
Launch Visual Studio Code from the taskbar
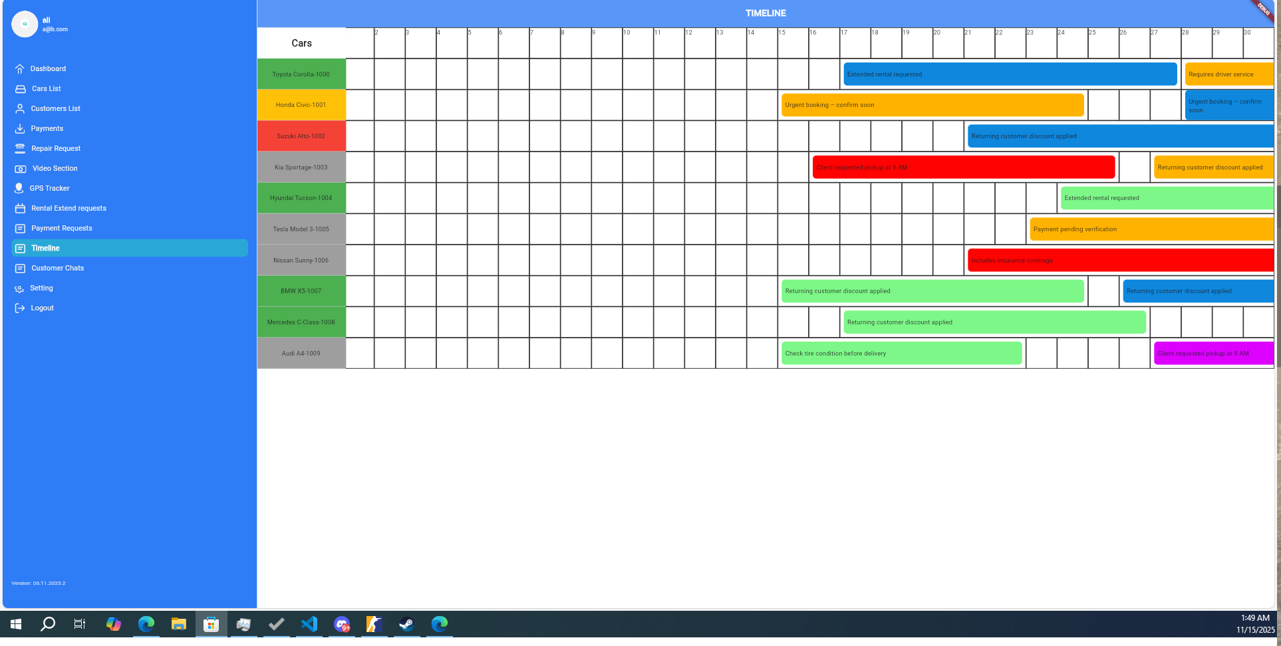[309, 625]
